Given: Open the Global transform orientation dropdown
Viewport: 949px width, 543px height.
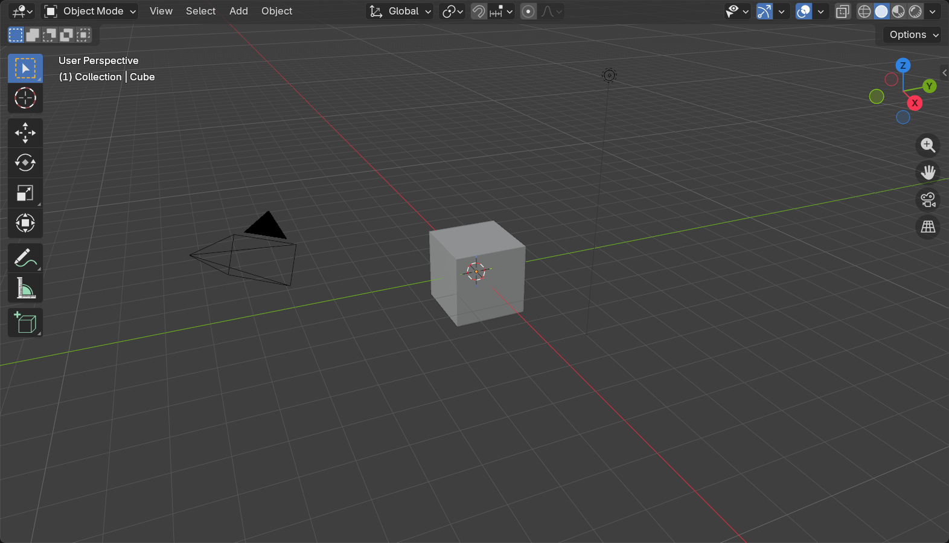Looking at the screenshot, I should pyautogui.click(x=400, y=11).
